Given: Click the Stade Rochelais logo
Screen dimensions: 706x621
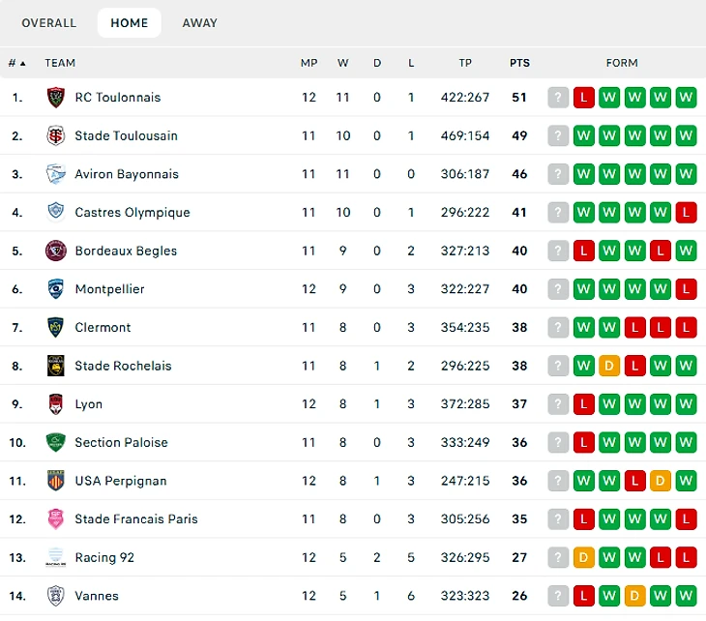Looking at the screenshot, I should coord(56,366).
